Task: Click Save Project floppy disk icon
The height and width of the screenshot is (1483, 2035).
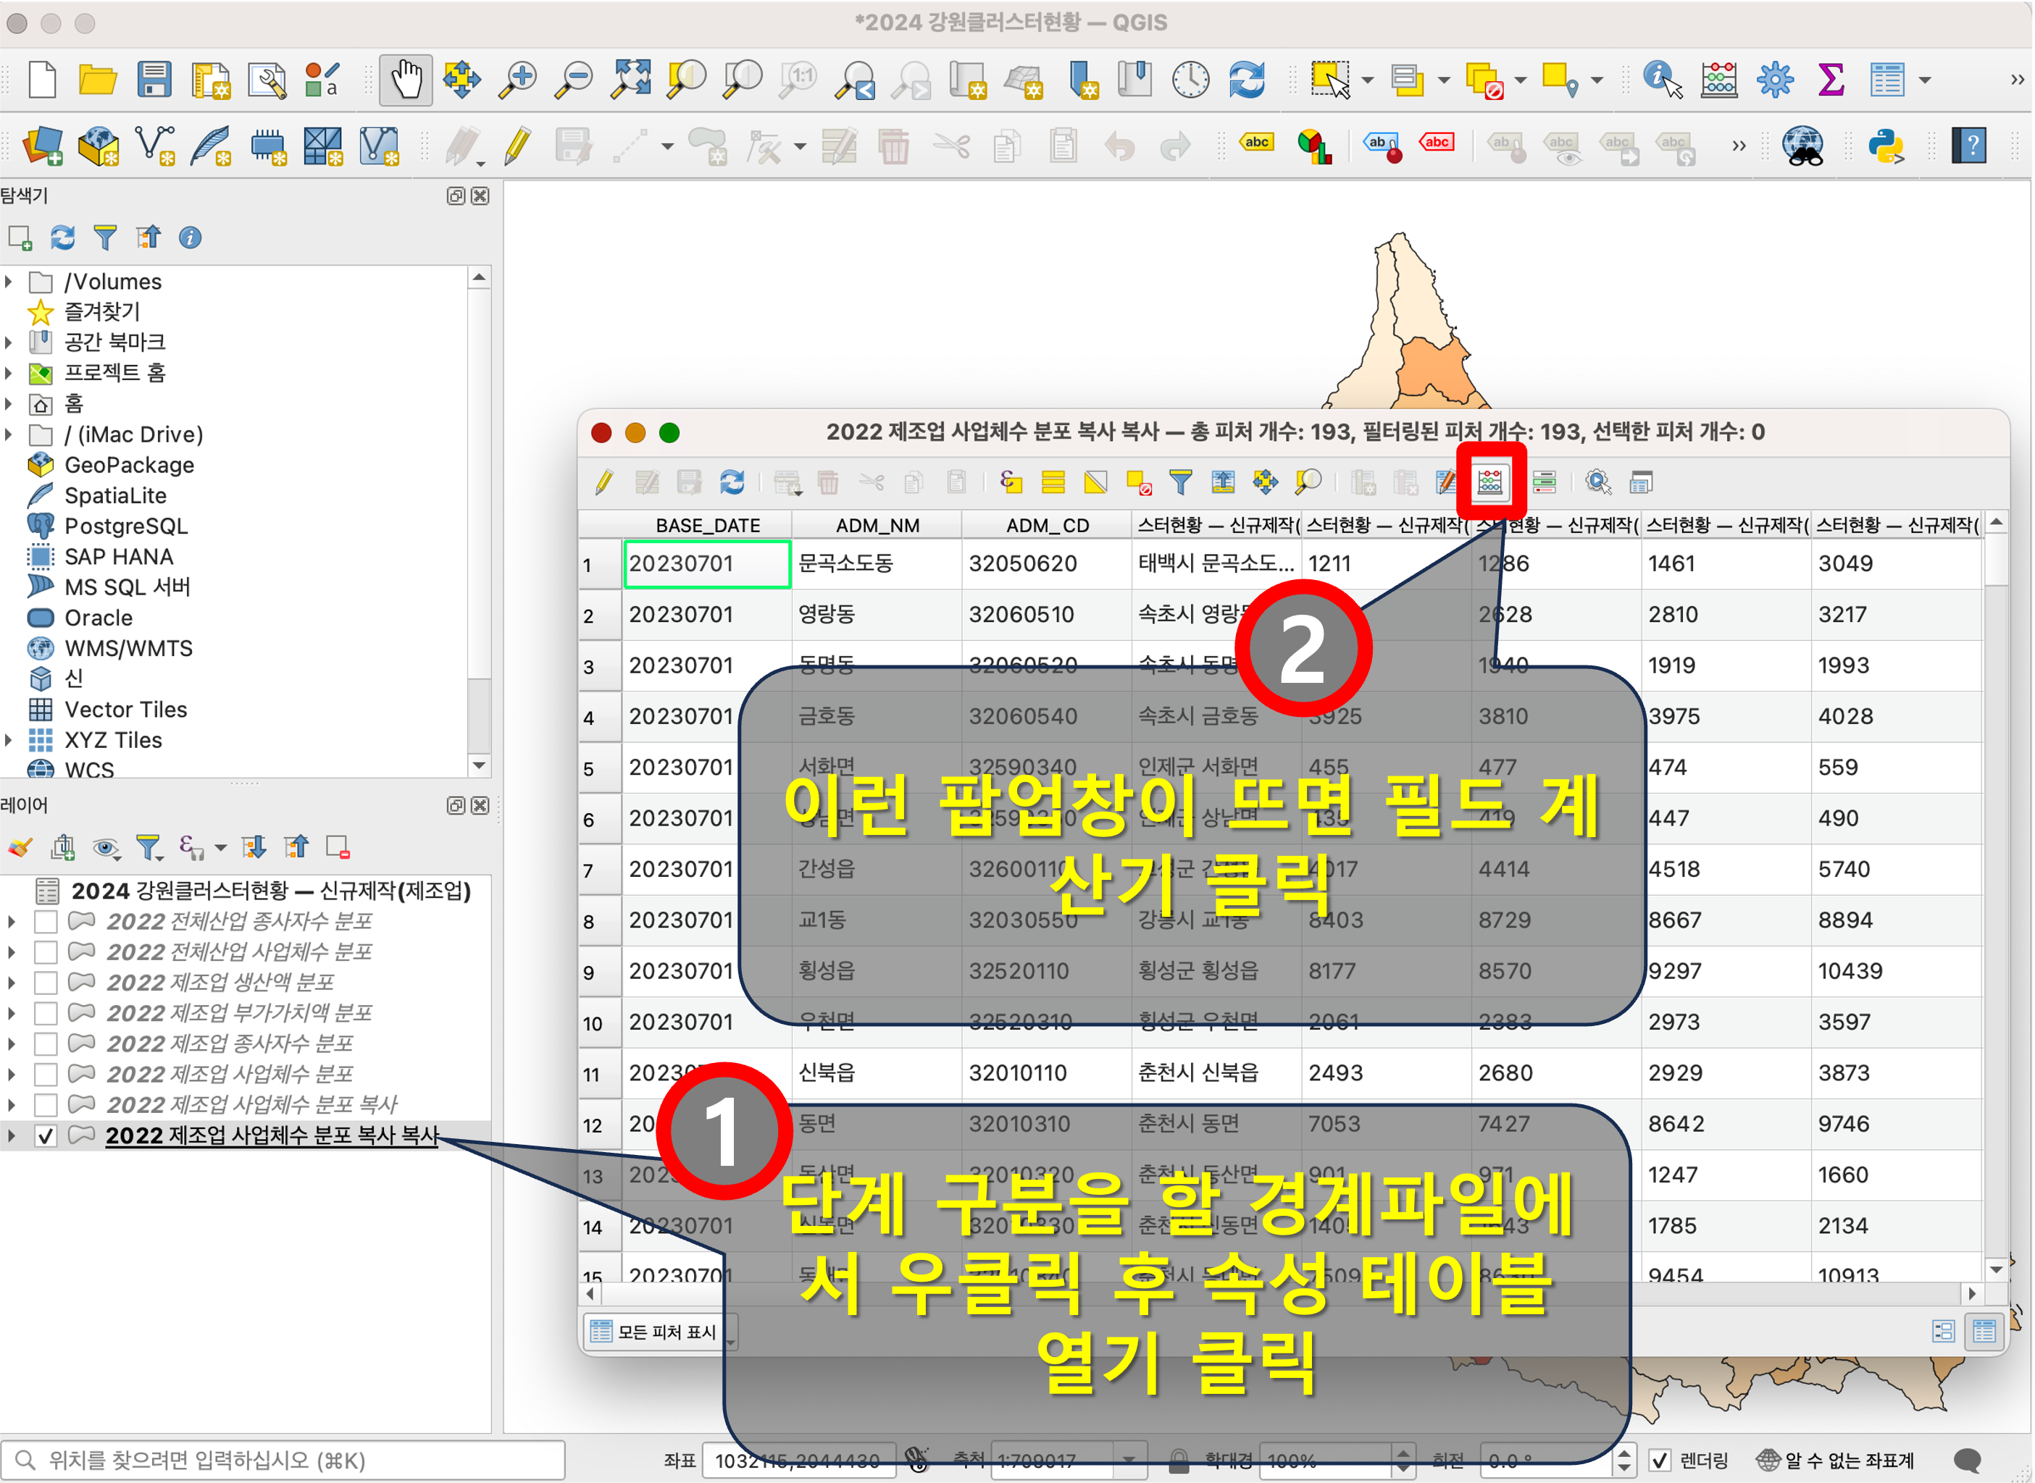Action: coord(154,80)
